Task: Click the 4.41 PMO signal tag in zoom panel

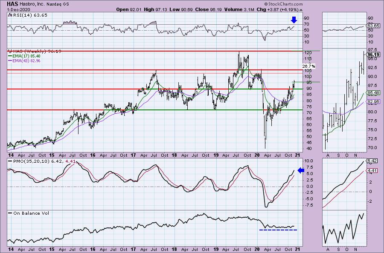Action: tap(372, 171)
